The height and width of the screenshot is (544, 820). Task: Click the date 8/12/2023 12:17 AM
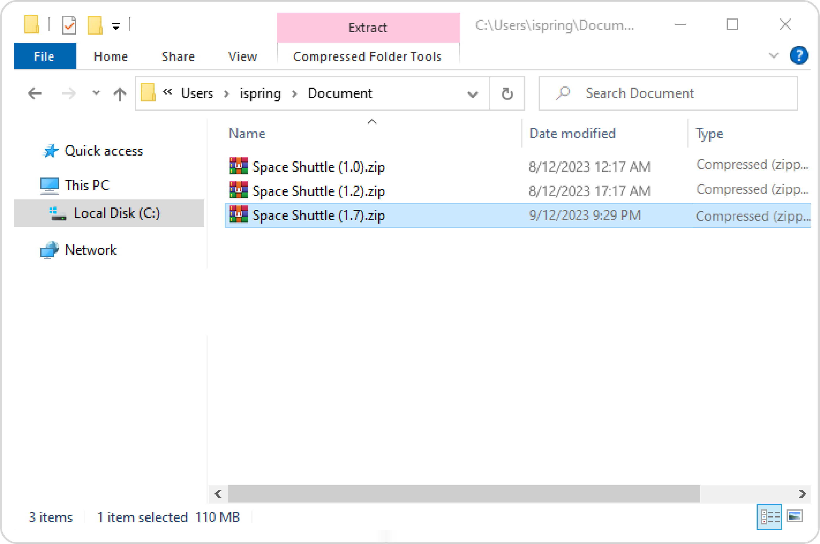(590, 167)
